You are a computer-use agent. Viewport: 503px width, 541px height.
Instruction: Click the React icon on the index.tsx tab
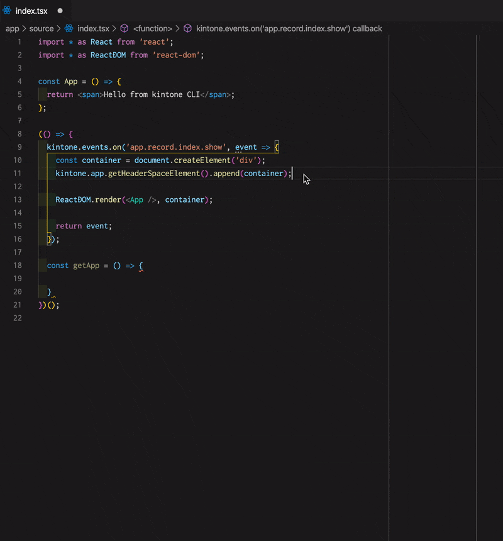click(8, 10)
